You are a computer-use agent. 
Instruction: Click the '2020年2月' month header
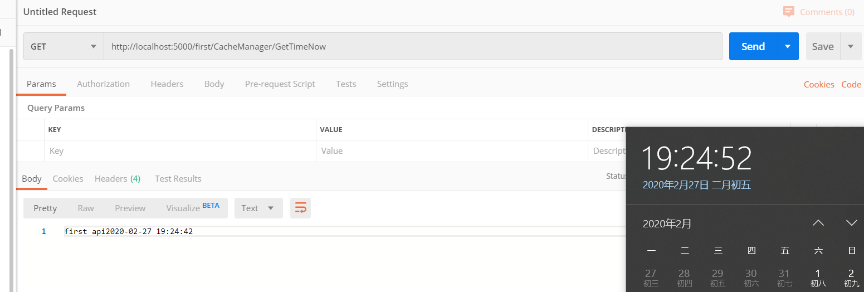pyautogui.click(x=667, y=224)
